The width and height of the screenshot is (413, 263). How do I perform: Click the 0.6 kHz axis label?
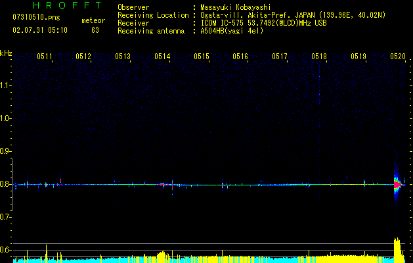[x=5, y=250]
